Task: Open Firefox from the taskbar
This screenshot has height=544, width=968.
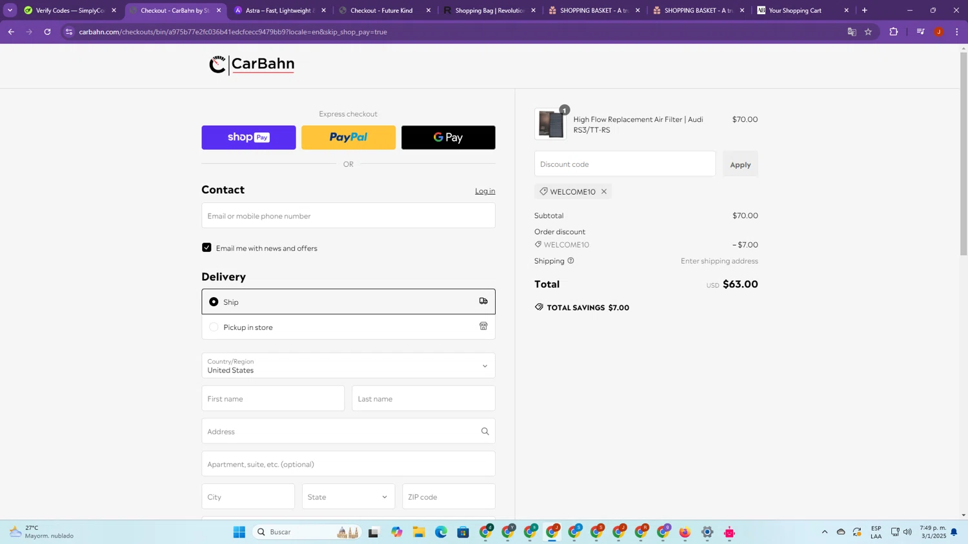Action: coord(685,532)
